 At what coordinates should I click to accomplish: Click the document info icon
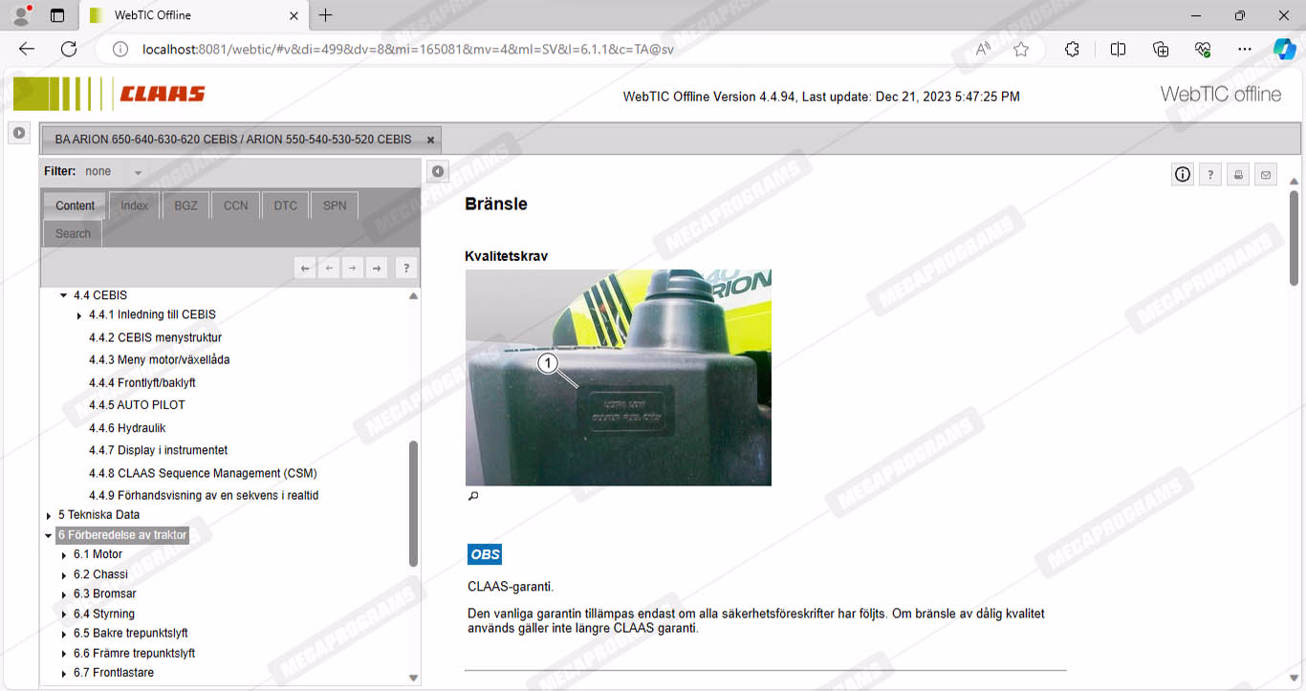point(1183,174)
